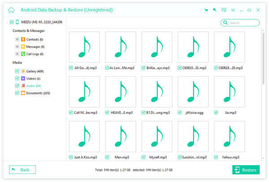Select the Videos (1) category
The height and width of the screenshot is (182, 269).
tap(33, 78)
